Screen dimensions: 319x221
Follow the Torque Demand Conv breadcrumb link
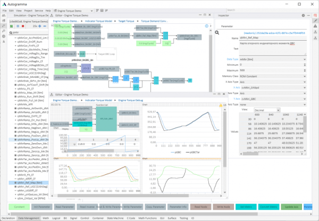154,21
